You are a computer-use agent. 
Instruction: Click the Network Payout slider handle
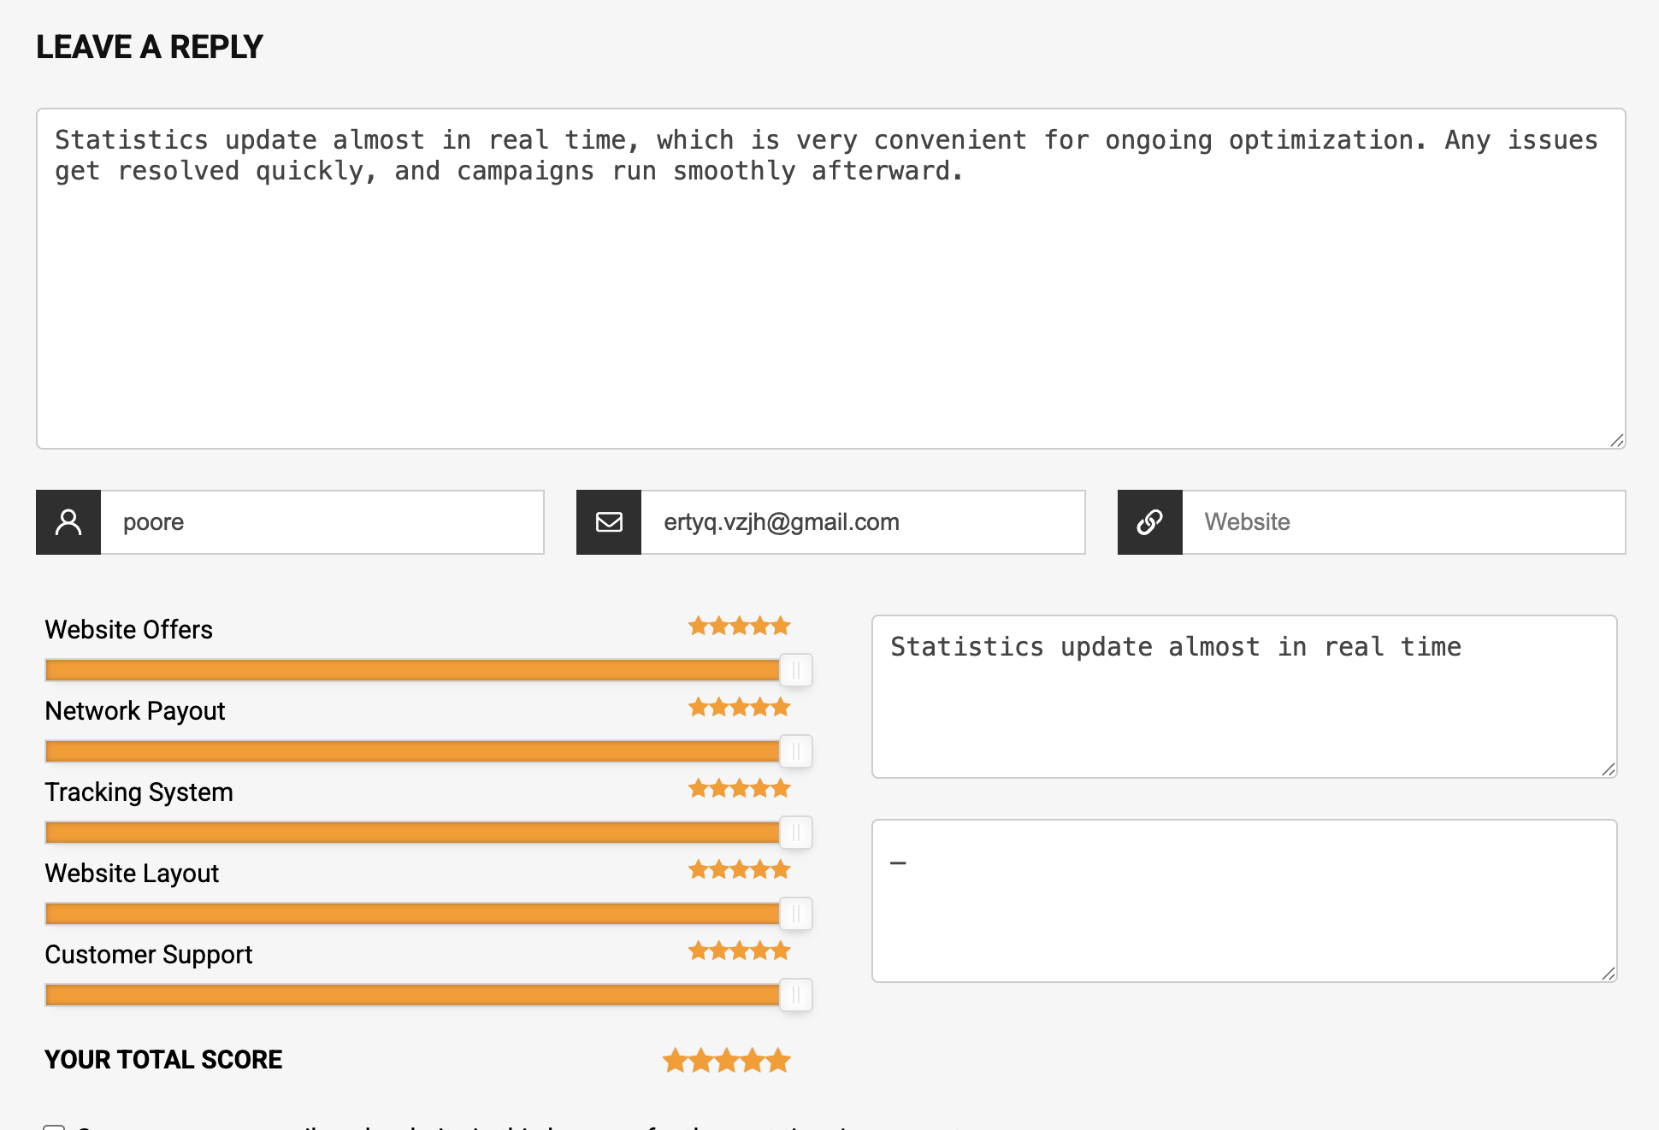coord(796,751)
